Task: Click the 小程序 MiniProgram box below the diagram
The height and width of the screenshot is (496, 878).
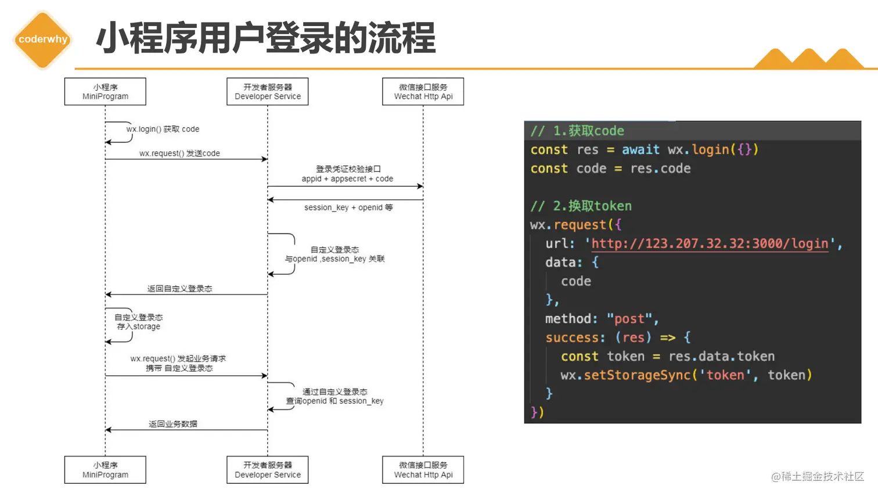Action: (105, 470)
